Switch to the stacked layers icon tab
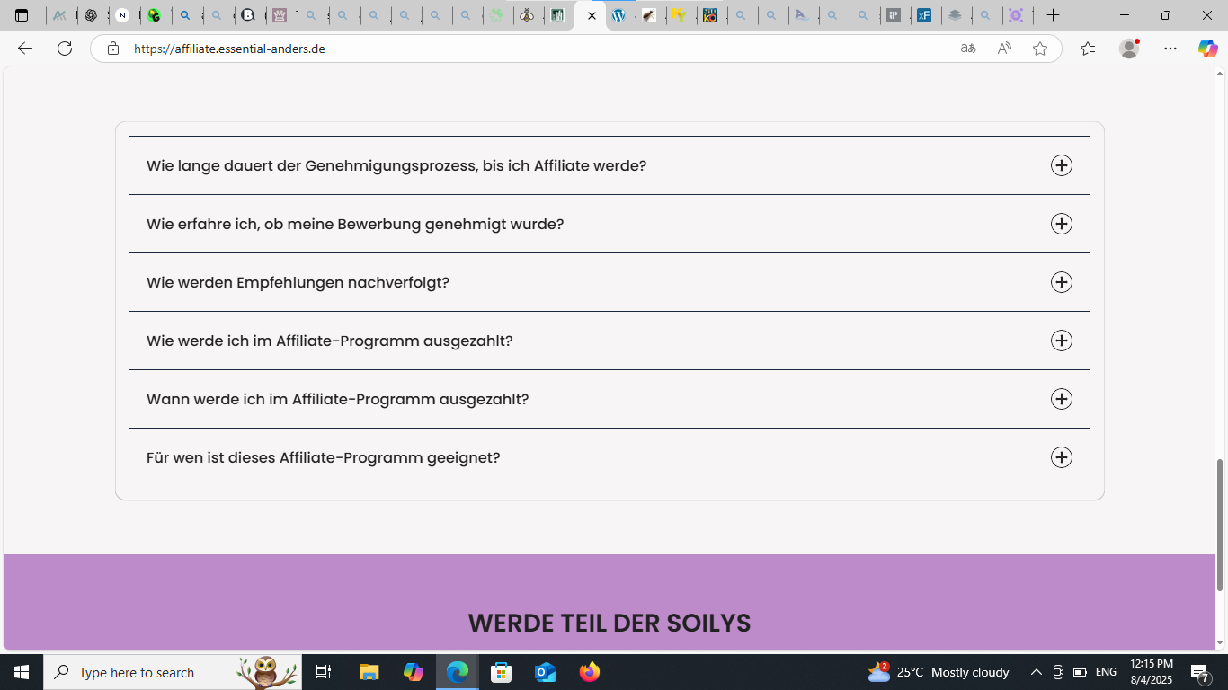 tap(955, 15)
